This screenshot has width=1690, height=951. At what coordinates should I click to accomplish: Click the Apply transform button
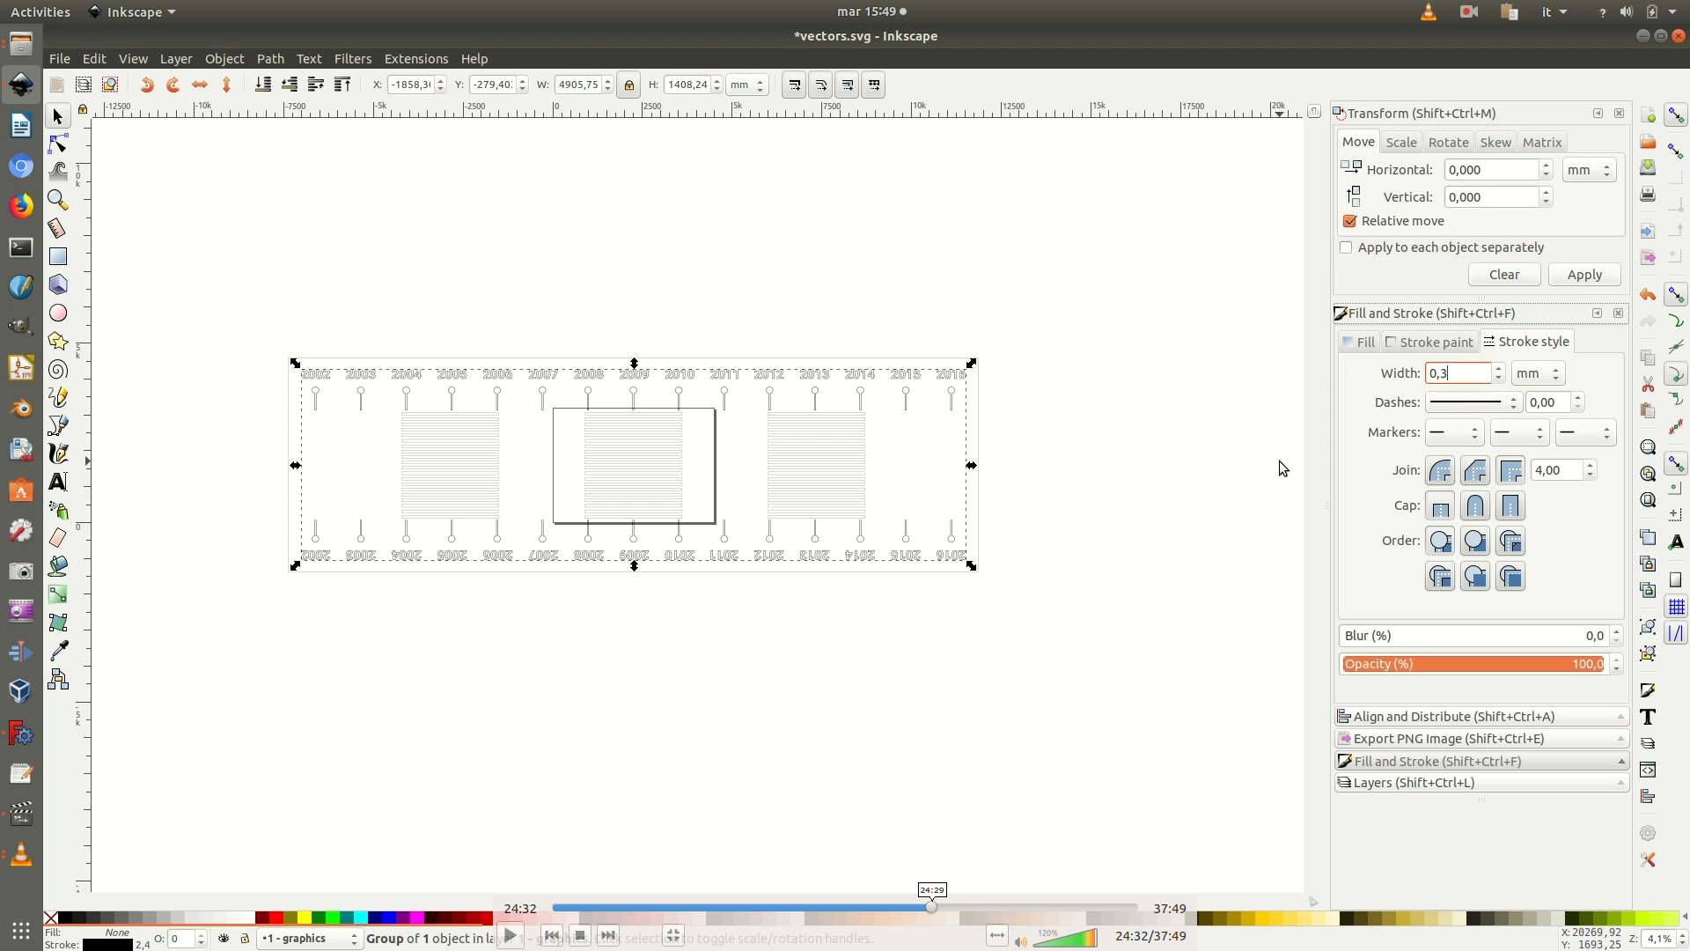1584,275
